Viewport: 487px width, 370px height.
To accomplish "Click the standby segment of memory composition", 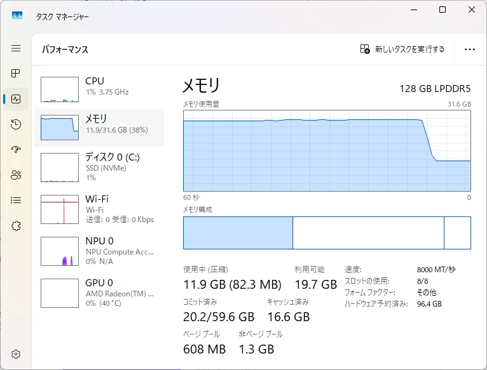I will pos(368,233).
